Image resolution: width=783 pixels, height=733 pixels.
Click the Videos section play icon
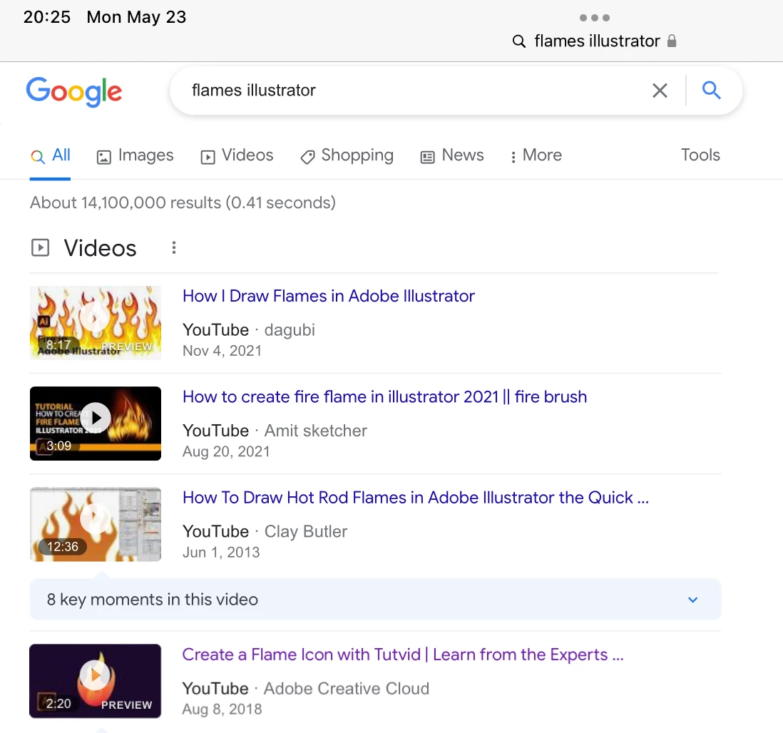(41, 247)
